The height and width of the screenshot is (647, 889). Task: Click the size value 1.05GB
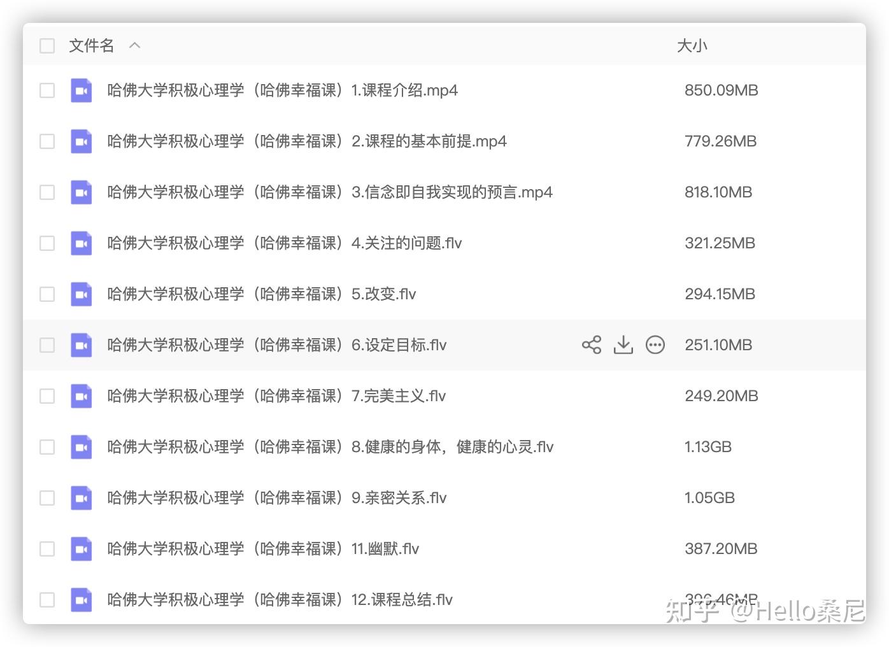point(710,498)
